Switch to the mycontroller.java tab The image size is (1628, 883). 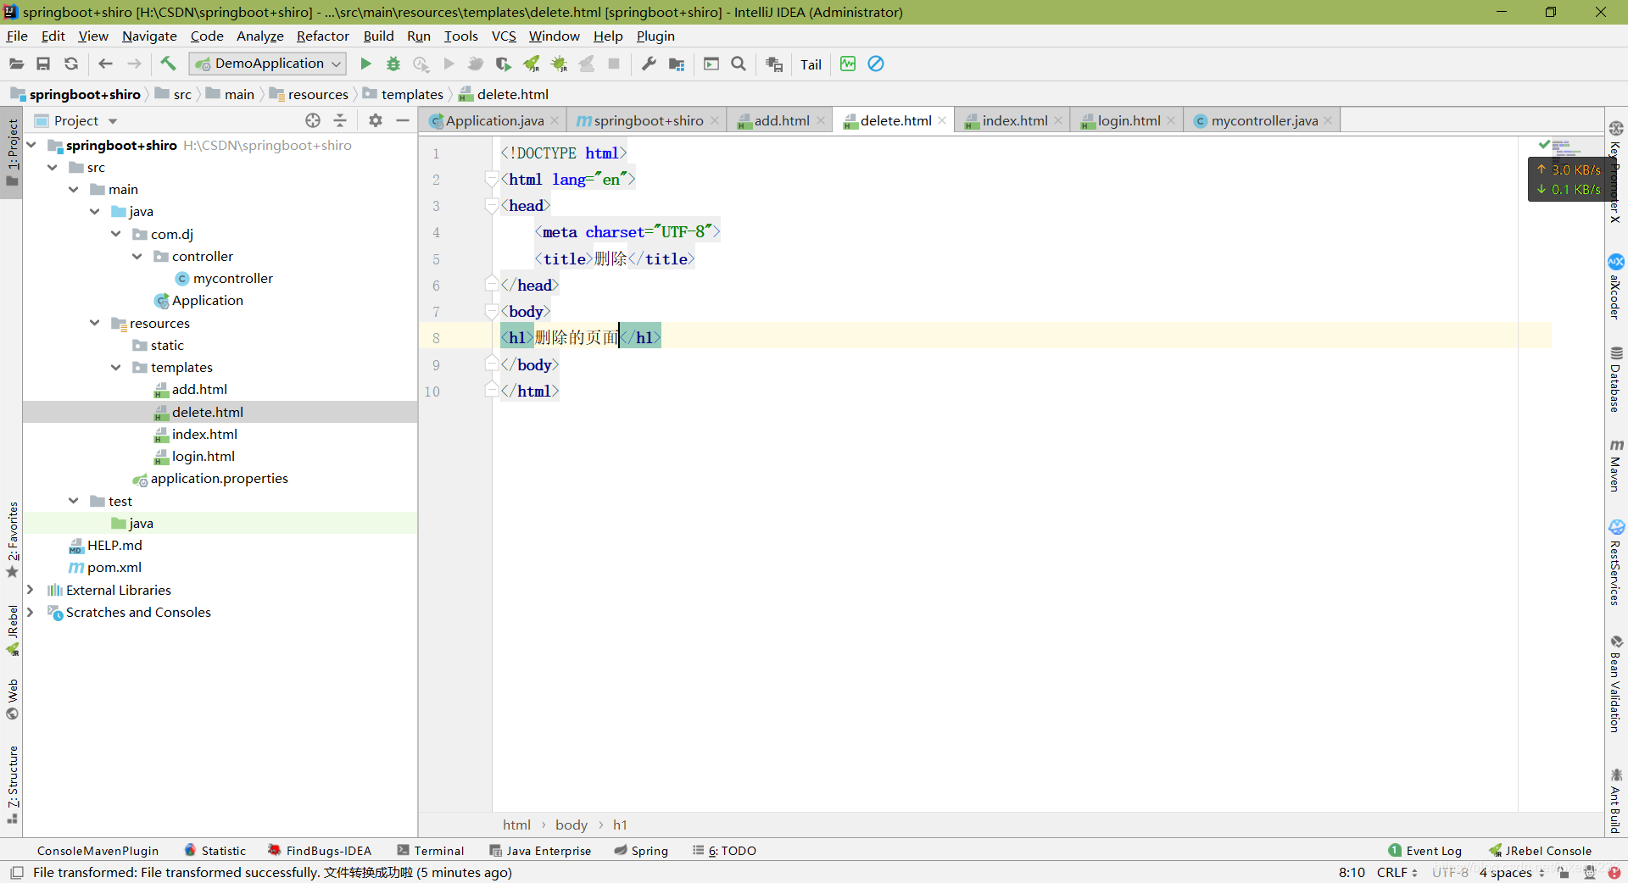coord(1263,120)
